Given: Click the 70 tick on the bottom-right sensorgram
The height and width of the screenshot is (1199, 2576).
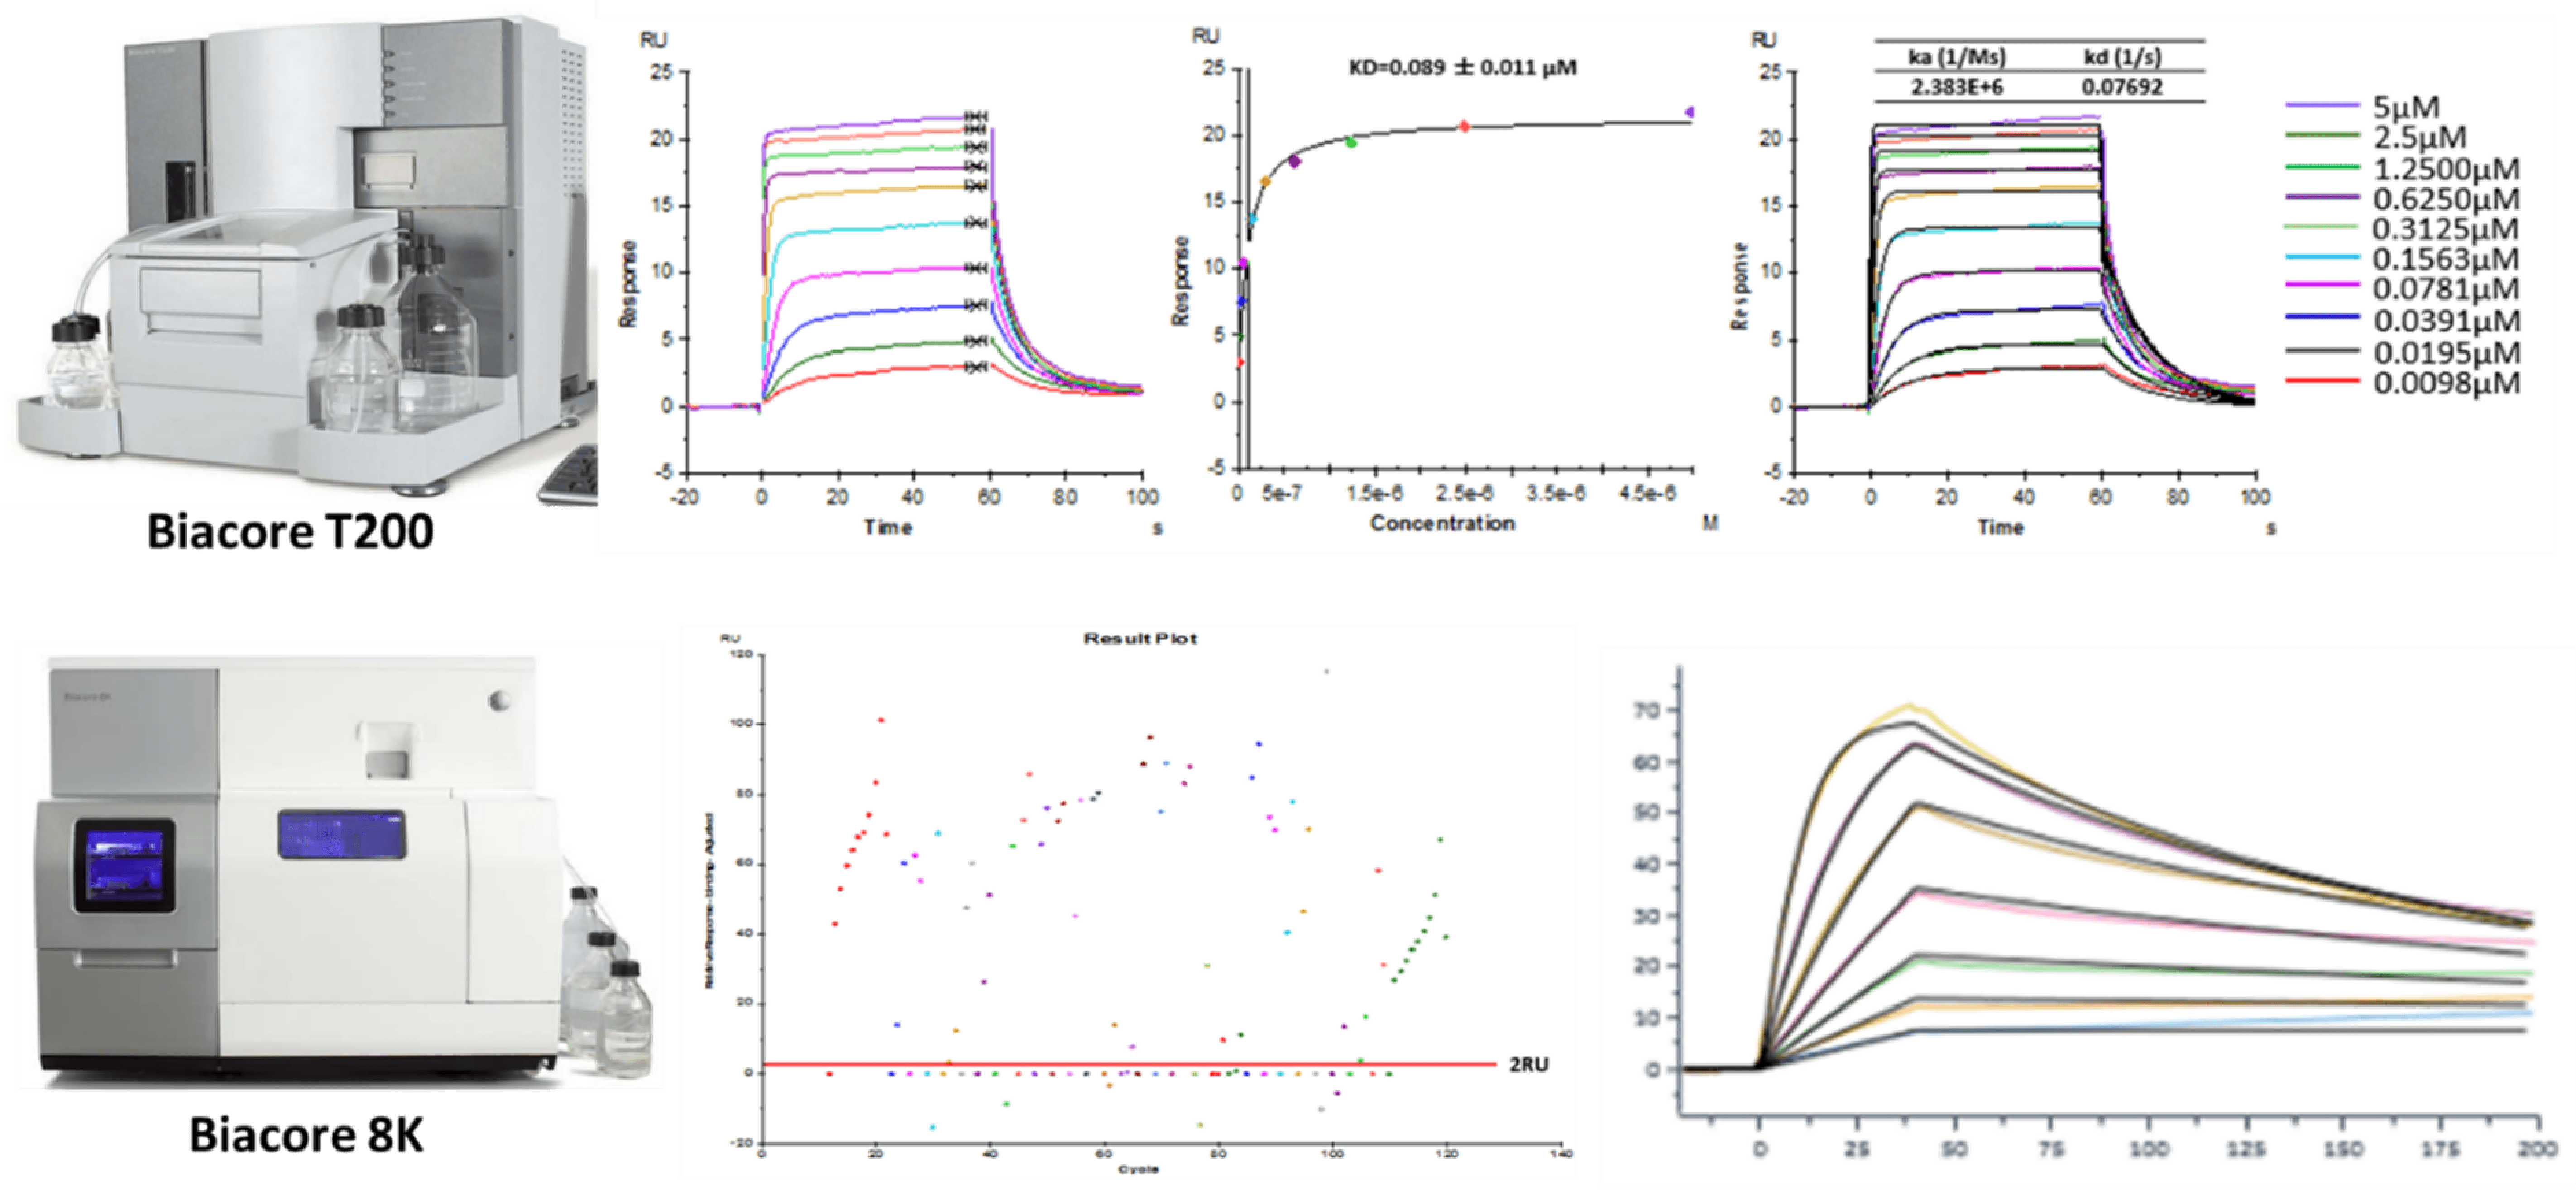Looking at the screenshot, I should tap(1646, 711).
